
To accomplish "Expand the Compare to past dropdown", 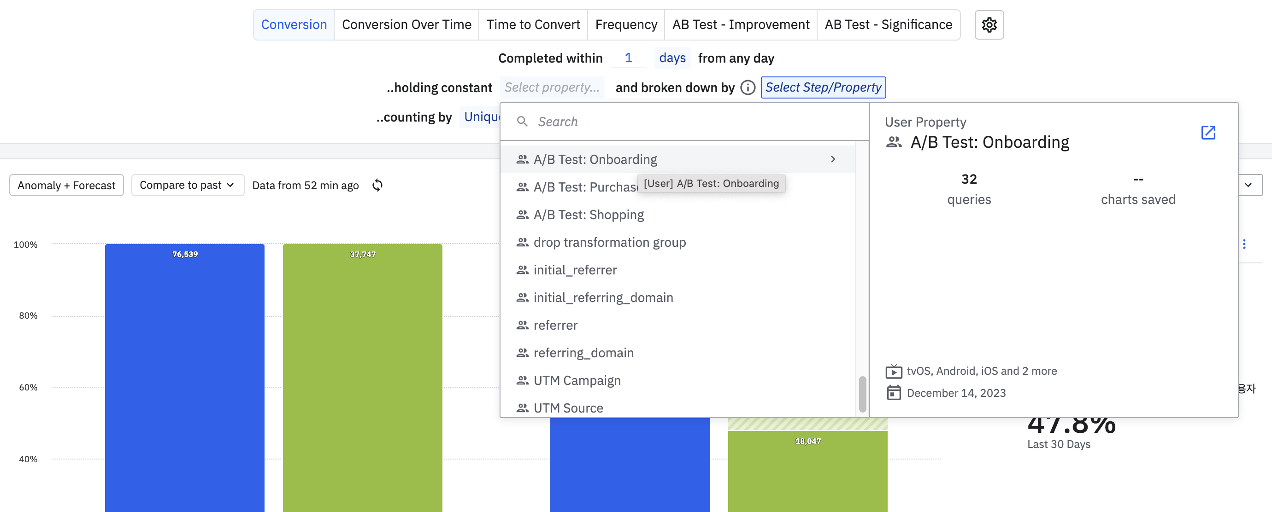I will pos(187,185).
